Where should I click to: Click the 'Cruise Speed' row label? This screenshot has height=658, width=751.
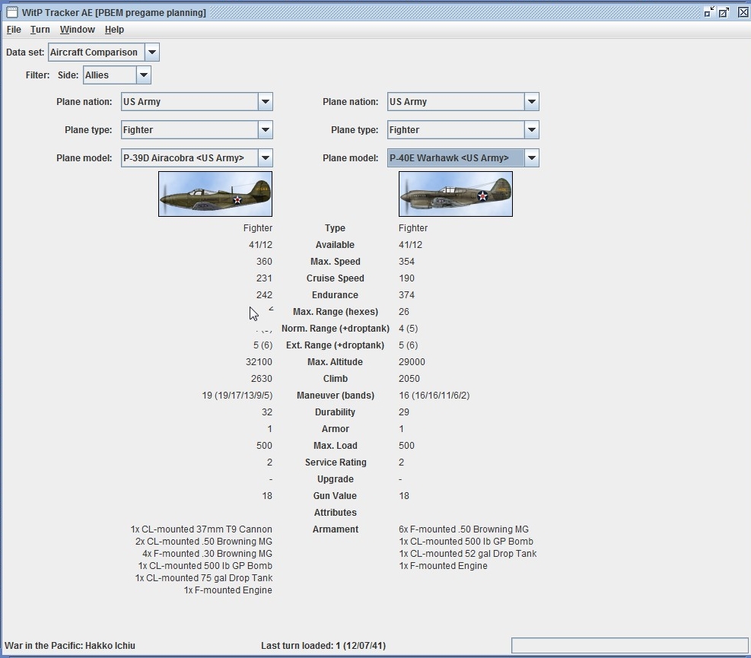pyautogui.click(x=336, y=278)
